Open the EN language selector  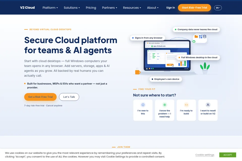[218, 8]
